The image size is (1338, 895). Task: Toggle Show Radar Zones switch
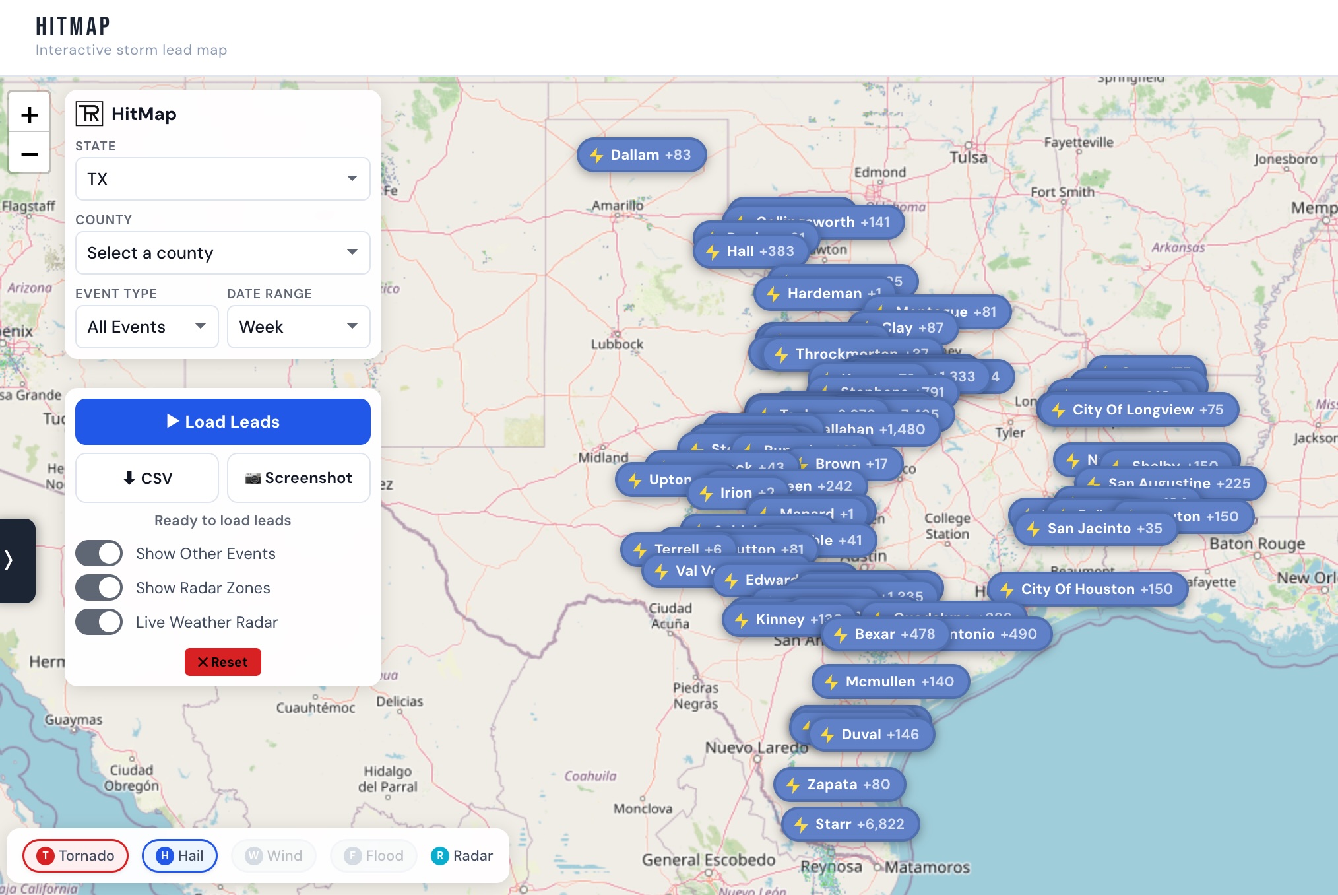click(99, 587)
